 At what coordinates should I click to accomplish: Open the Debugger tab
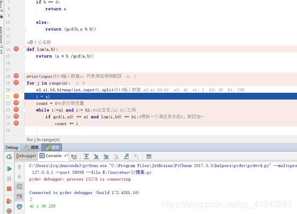coord(26,156)
